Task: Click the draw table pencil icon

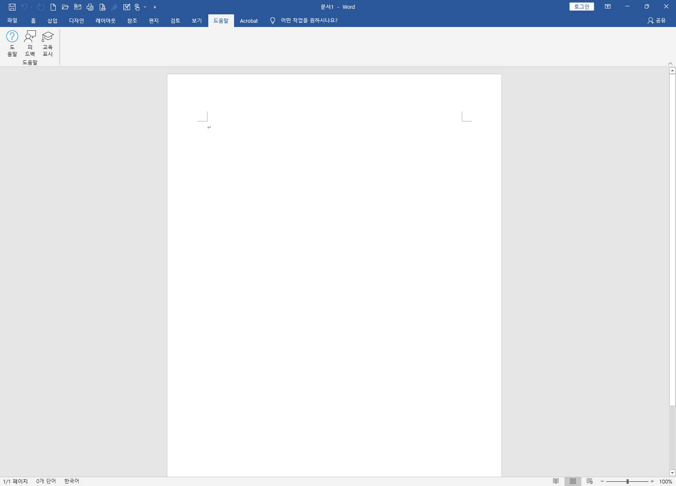Action: (x=126, y=7)
